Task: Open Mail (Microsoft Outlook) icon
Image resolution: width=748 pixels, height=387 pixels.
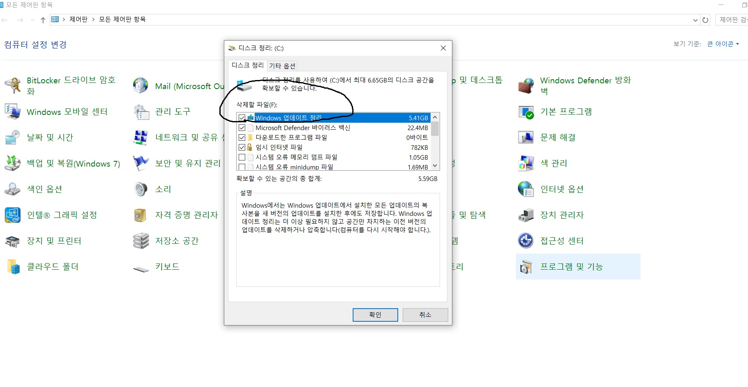Action: pos(141,86)
